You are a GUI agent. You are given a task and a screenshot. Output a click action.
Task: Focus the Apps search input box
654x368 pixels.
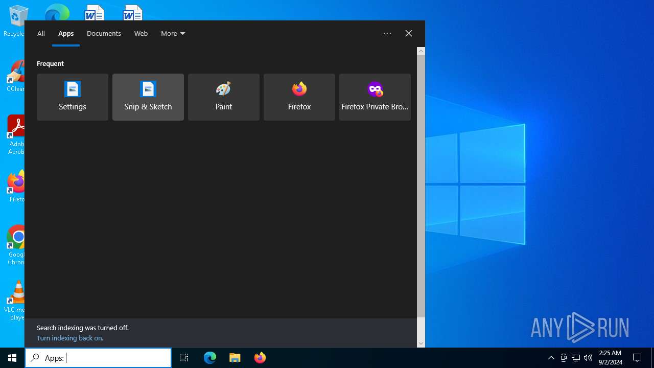coord(98,358)
